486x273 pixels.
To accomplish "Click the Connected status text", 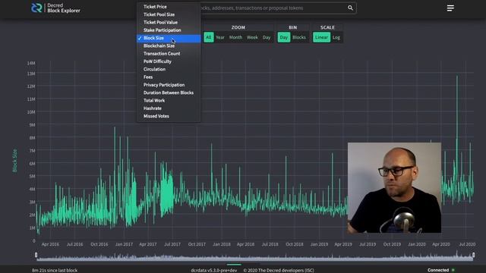I will 438,270.
